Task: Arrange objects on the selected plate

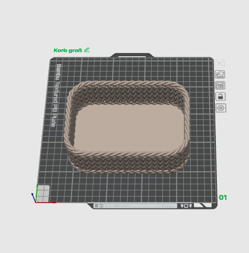Action: [220, 86]
